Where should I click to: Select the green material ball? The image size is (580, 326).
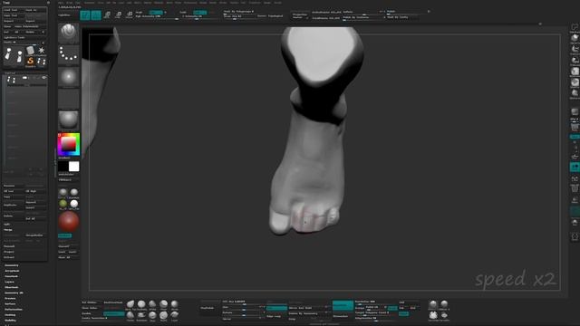(x=63, y=204)
